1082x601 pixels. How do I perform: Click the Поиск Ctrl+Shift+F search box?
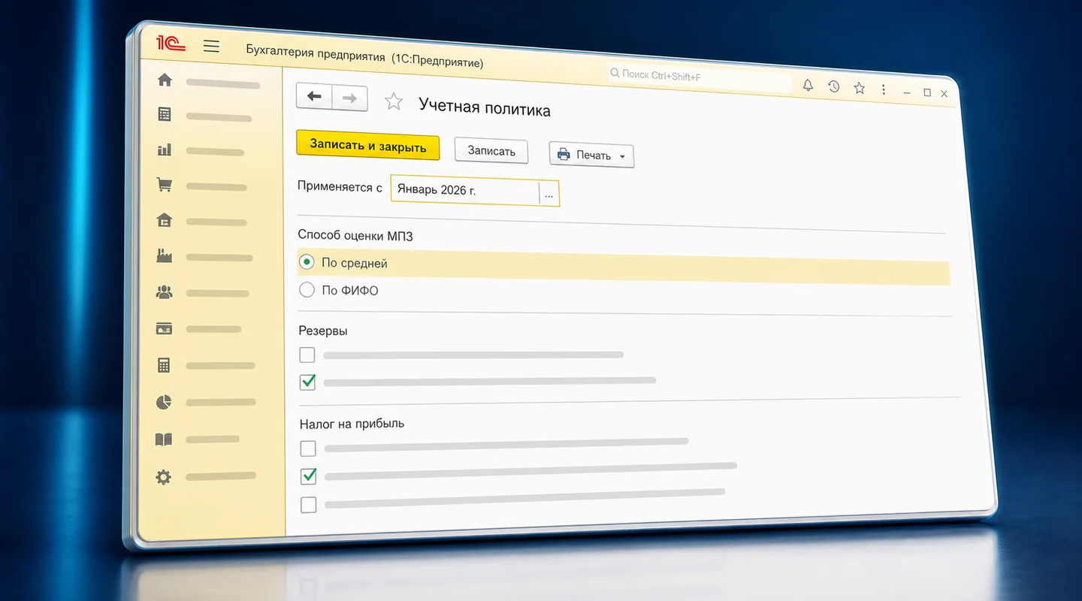point(699,77)
